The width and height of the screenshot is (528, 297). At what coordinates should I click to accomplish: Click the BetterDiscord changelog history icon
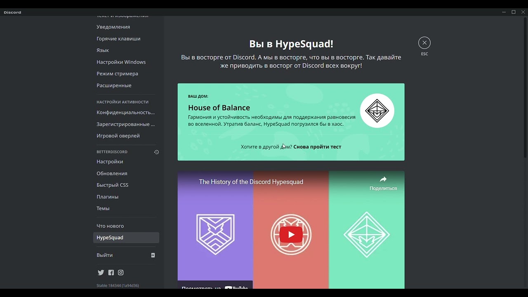156,152
